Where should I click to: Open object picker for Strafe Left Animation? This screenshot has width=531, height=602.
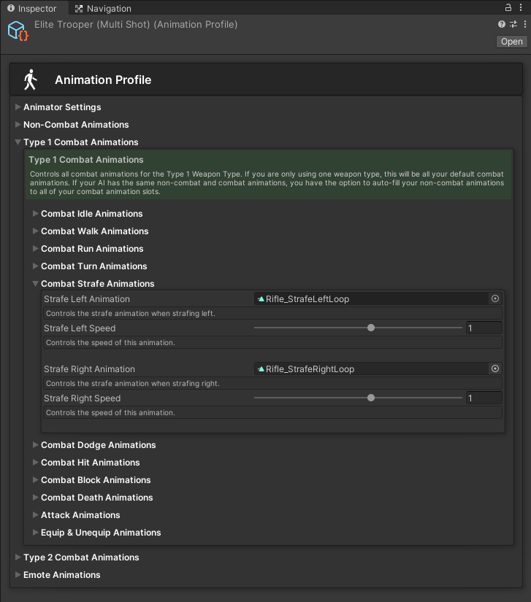[x=495, y=298]
